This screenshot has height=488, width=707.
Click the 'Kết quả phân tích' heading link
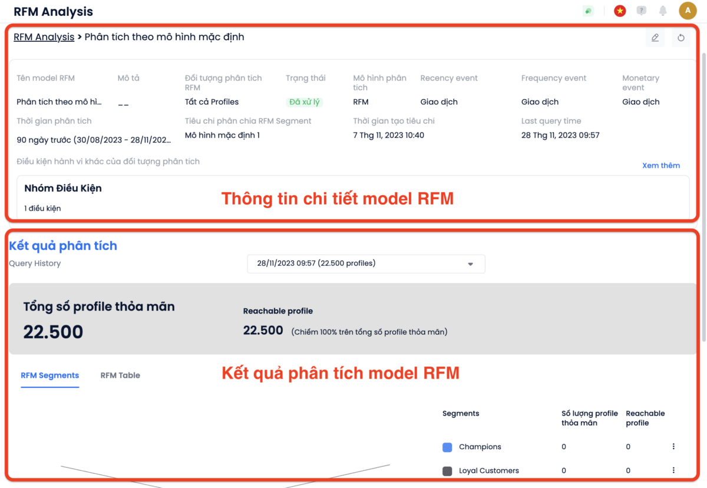coord(63,245)
